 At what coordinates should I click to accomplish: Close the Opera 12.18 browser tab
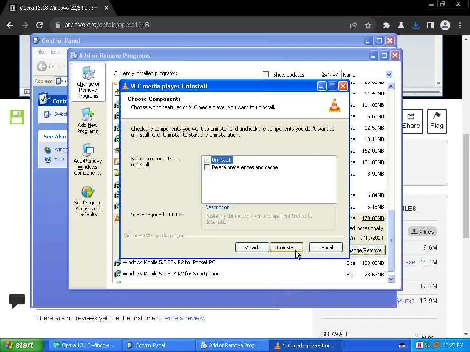[x=106, y=8]
